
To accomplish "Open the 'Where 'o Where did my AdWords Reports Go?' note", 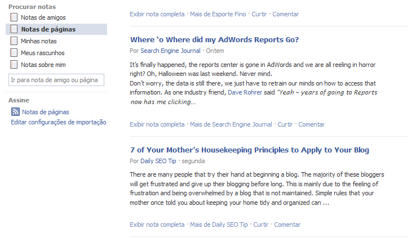I will [214, 39].
